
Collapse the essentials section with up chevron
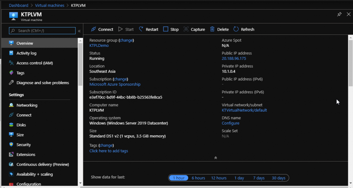pos(215,158)
